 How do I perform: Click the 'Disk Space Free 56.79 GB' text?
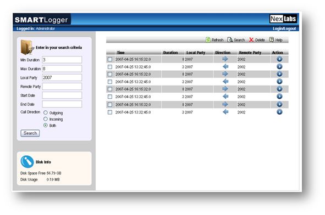pos(41,173)
